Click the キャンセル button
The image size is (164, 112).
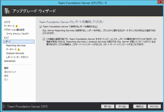click(x=154, y=106)
